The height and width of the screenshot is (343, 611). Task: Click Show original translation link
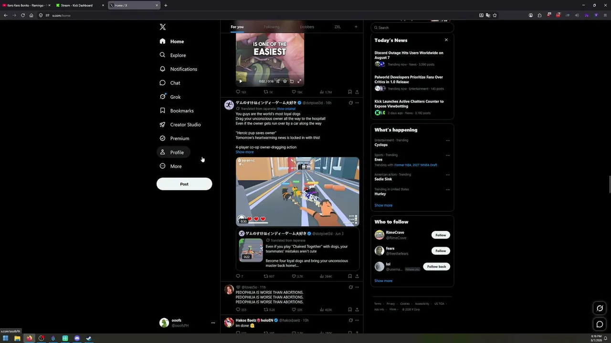(286, 109)
